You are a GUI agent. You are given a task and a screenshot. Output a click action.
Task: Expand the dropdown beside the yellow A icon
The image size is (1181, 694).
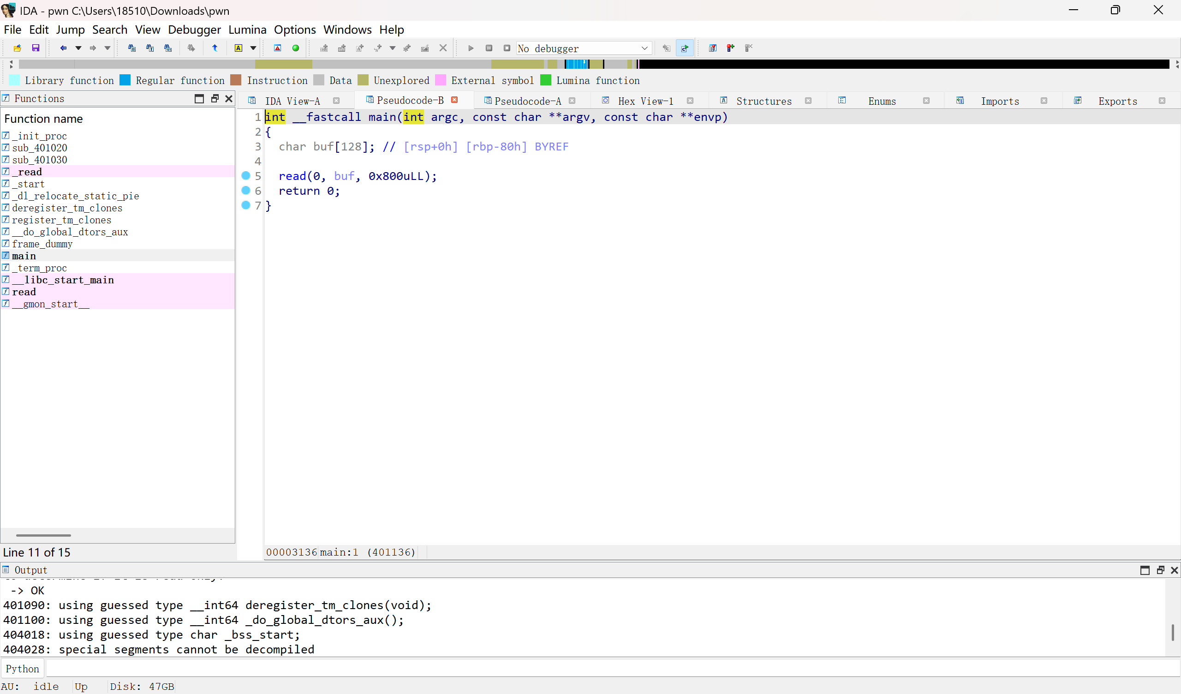tap(253, 48)
